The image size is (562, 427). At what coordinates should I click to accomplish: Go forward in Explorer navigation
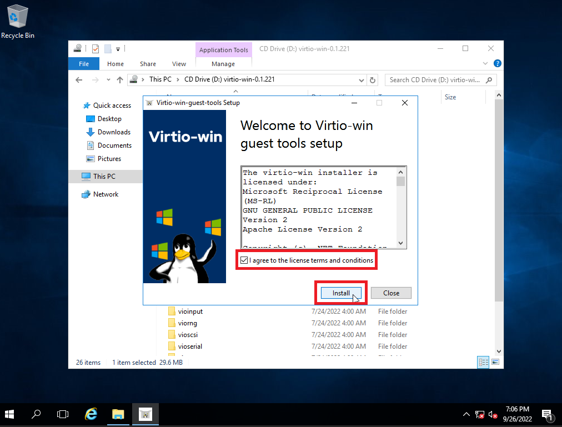96,80
